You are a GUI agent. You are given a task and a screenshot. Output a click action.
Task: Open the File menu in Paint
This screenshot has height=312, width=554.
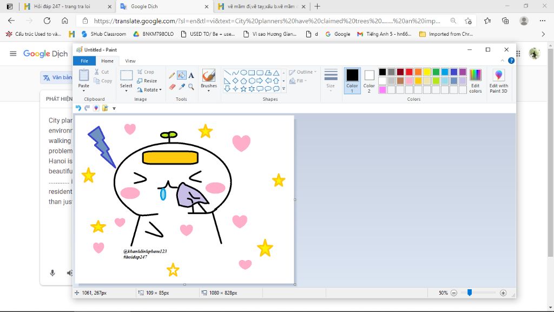pyautogui.click(x=84, y=61)
